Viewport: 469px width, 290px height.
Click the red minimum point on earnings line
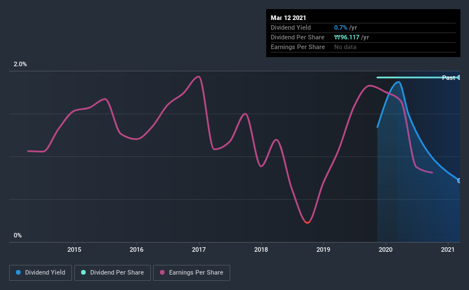tap(307, 222)
